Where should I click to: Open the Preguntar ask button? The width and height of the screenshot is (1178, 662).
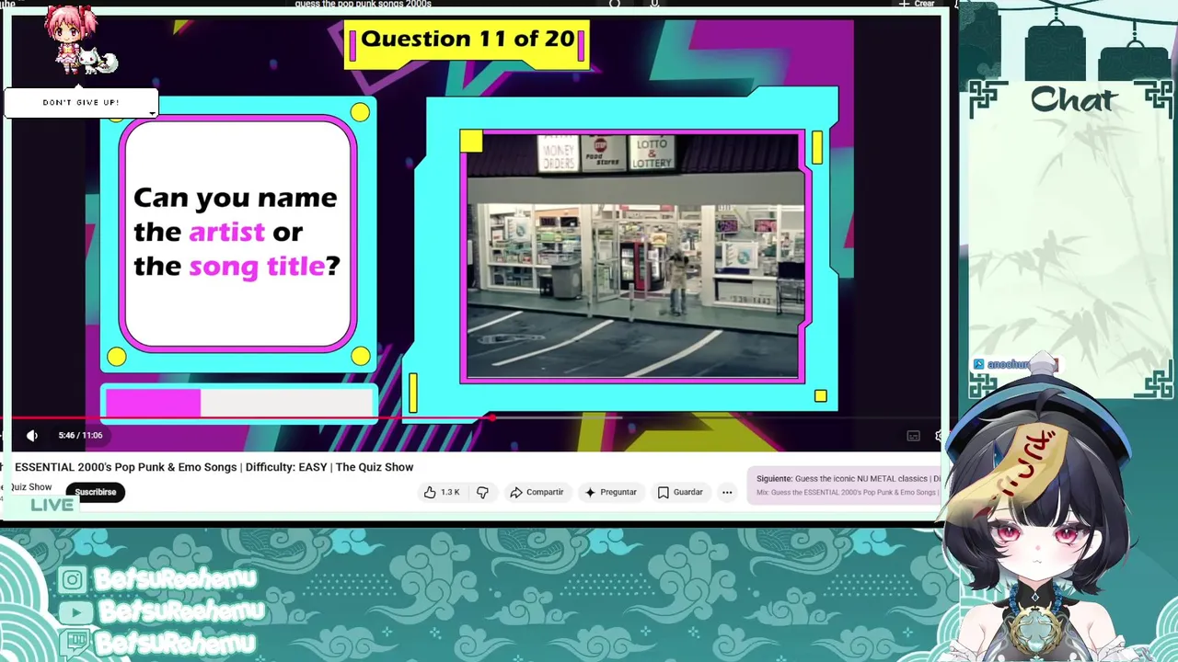click(x=610, y=492)
